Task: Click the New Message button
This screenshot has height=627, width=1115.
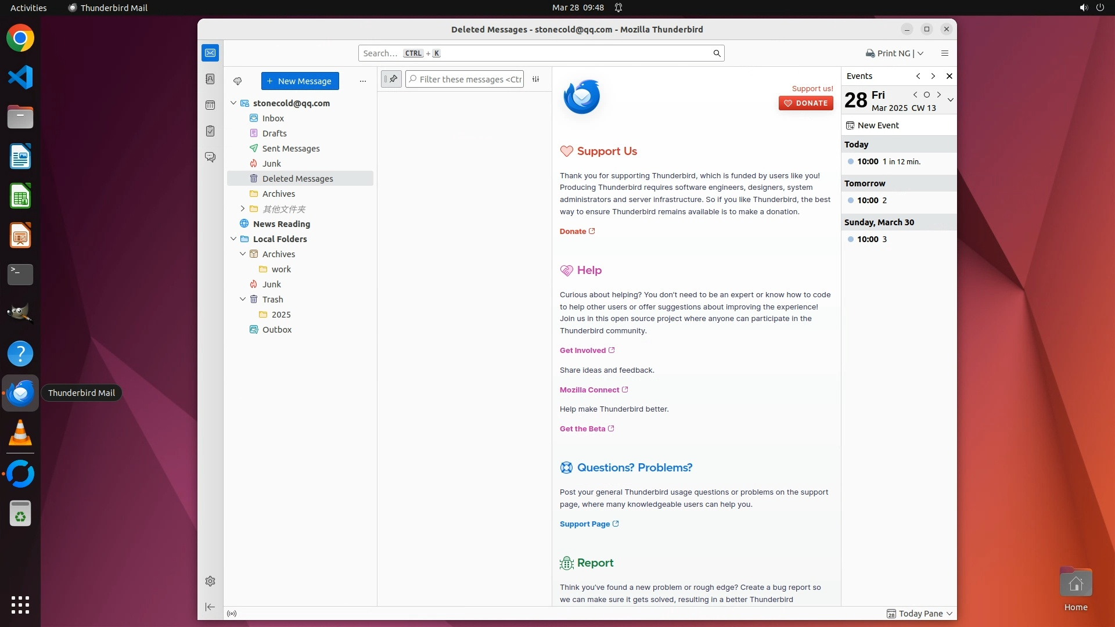Action: click(300, 81)
